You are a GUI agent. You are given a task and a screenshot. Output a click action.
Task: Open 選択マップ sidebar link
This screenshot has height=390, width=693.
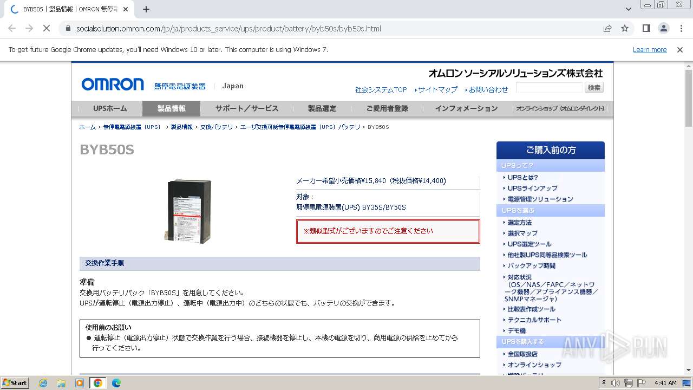point(522,233)
